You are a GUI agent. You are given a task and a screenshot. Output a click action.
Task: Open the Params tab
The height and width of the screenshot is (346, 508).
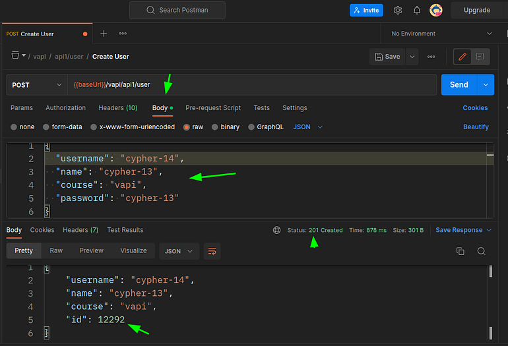(x=22, y=108)
